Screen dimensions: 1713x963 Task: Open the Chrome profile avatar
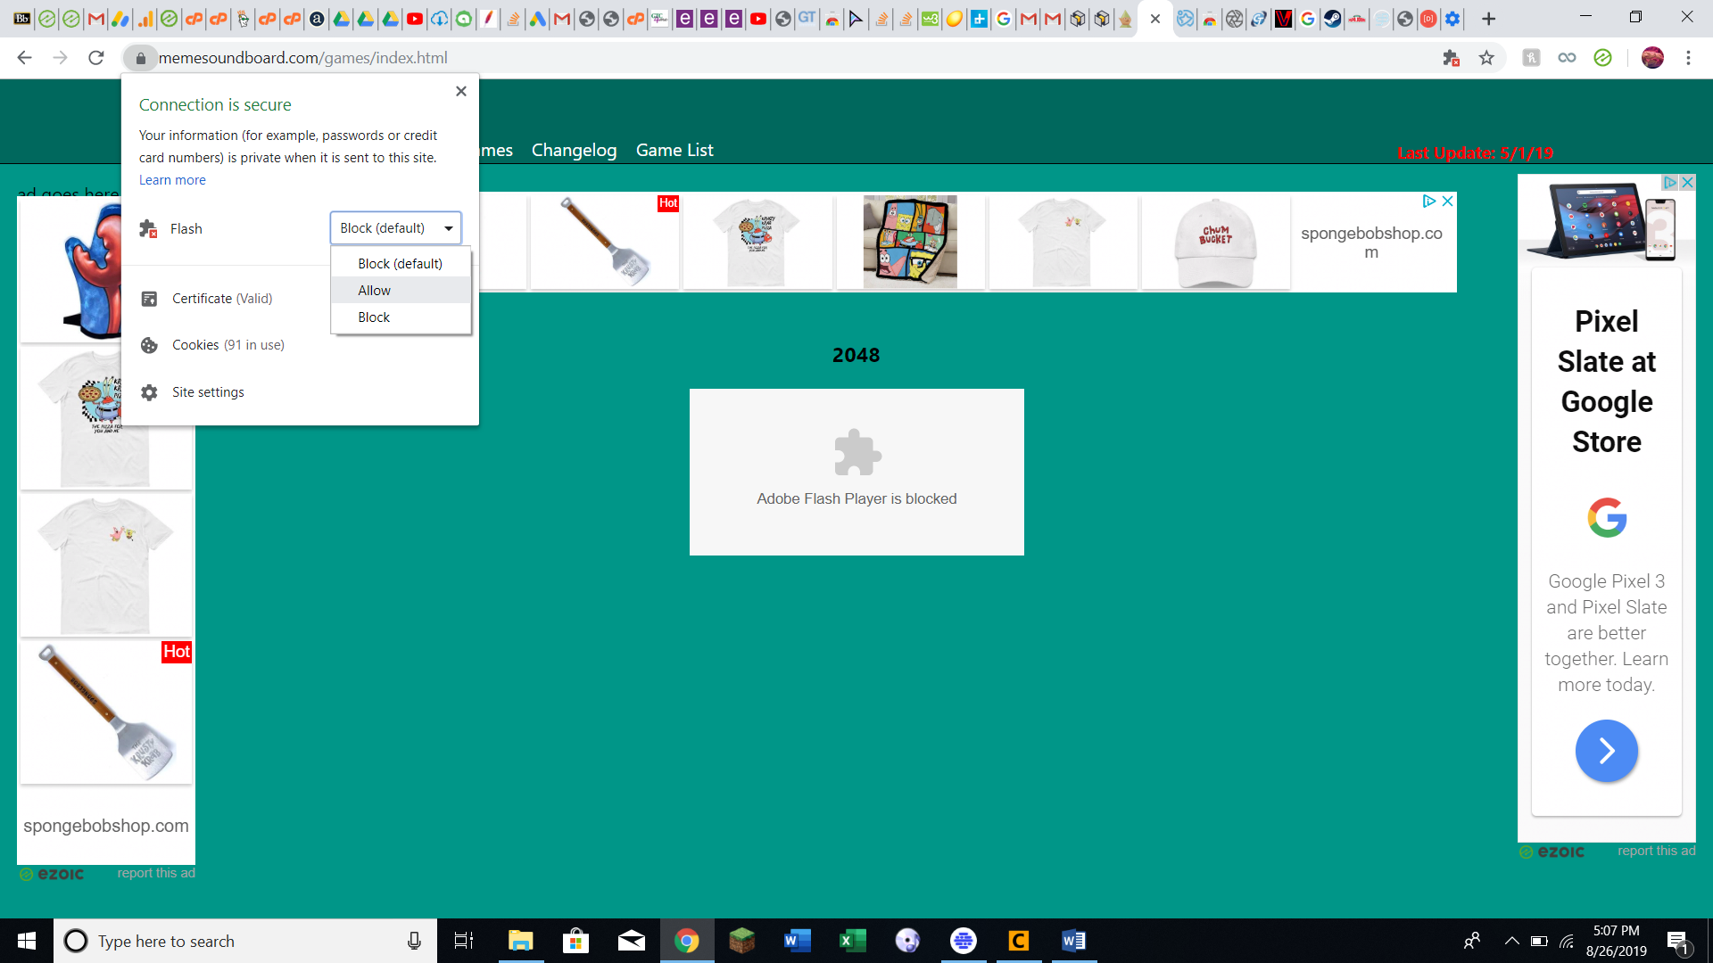[1652, 58]
